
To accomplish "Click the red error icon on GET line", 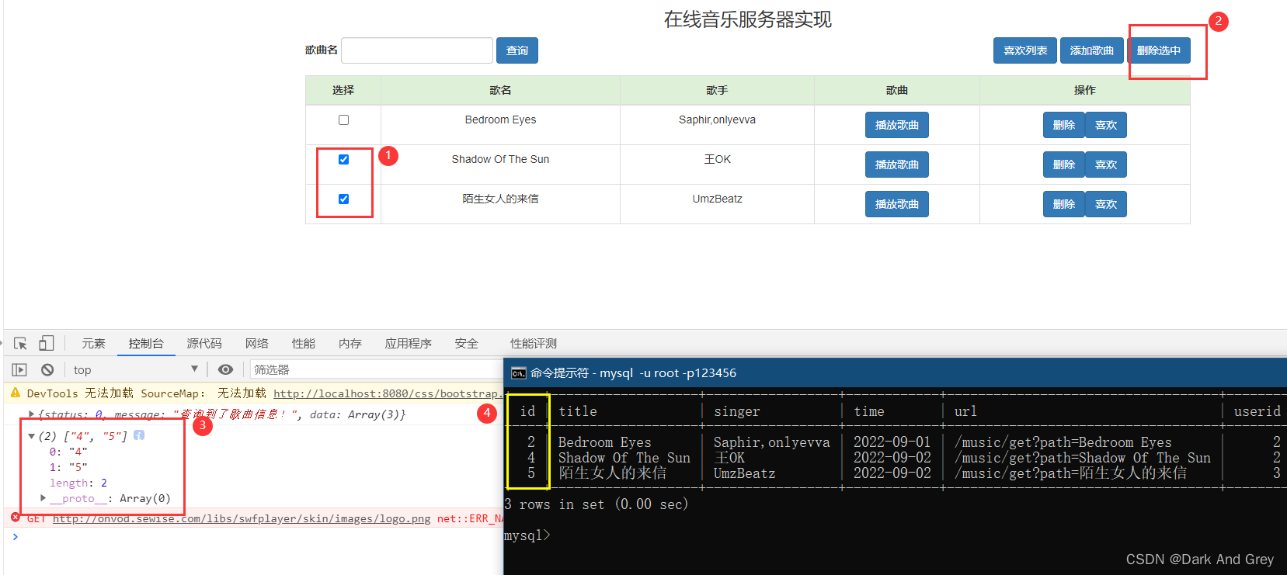I will click(15, 518).
